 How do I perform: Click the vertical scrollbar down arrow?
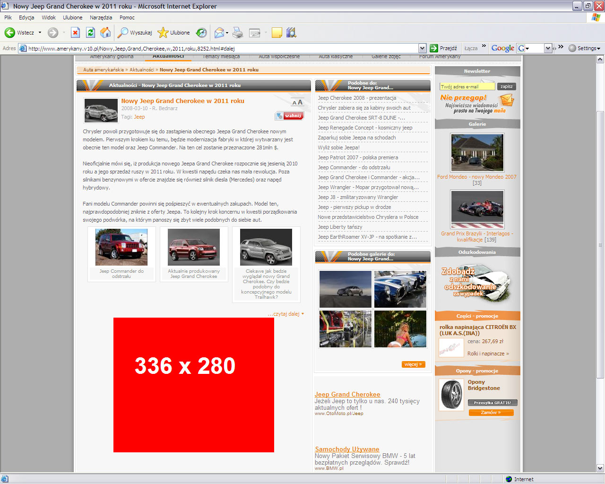tap(600, 468)
